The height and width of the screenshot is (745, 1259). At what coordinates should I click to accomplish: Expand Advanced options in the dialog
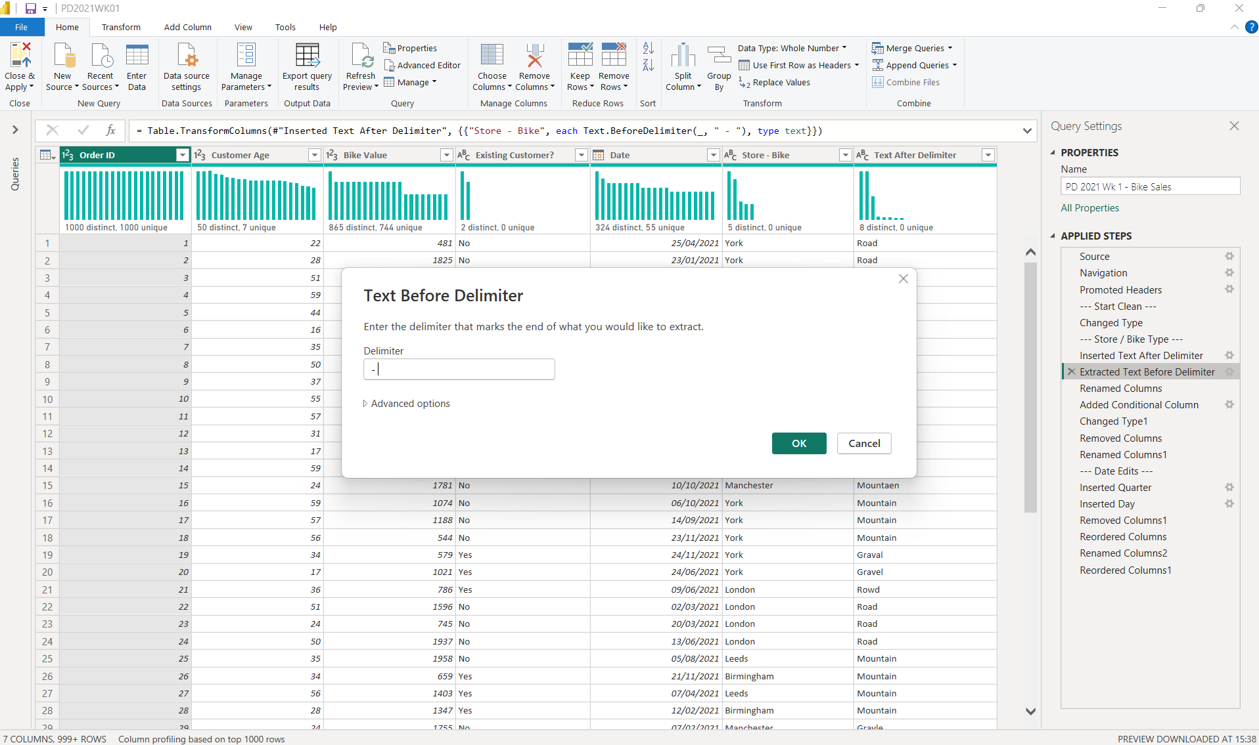click(x=407, y=404)
